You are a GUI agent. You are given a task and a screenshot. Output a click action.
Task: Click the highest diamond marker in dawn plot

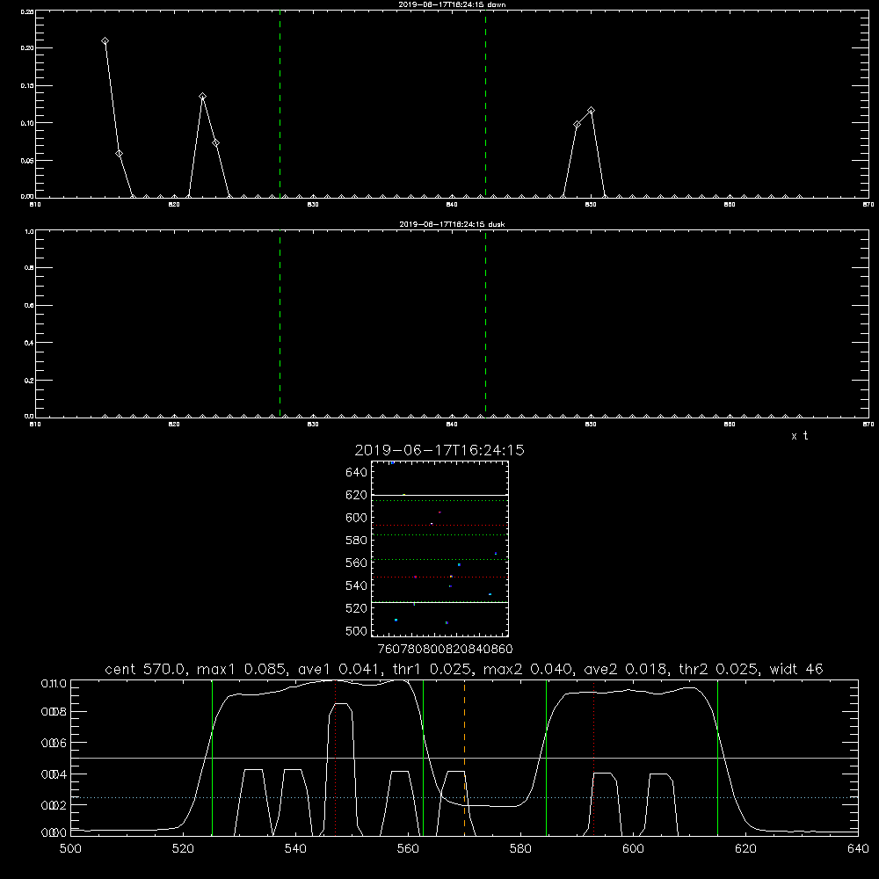(105, 41)
